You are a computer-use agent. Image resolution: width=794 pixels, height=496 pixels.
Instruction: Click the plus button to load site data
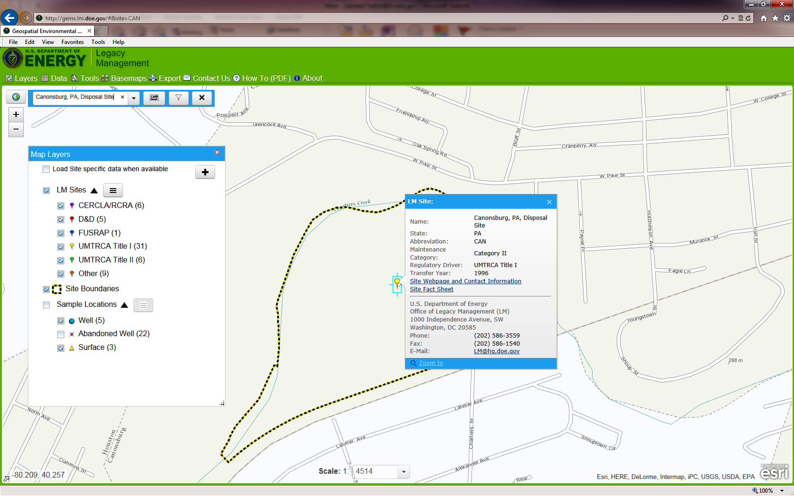point(205,172)
